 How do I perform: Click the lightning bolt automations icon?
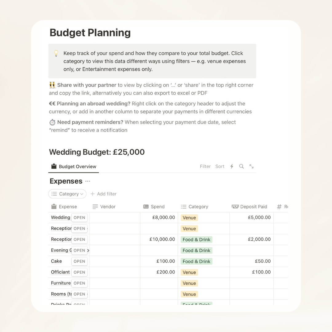(x=232, y=166)
